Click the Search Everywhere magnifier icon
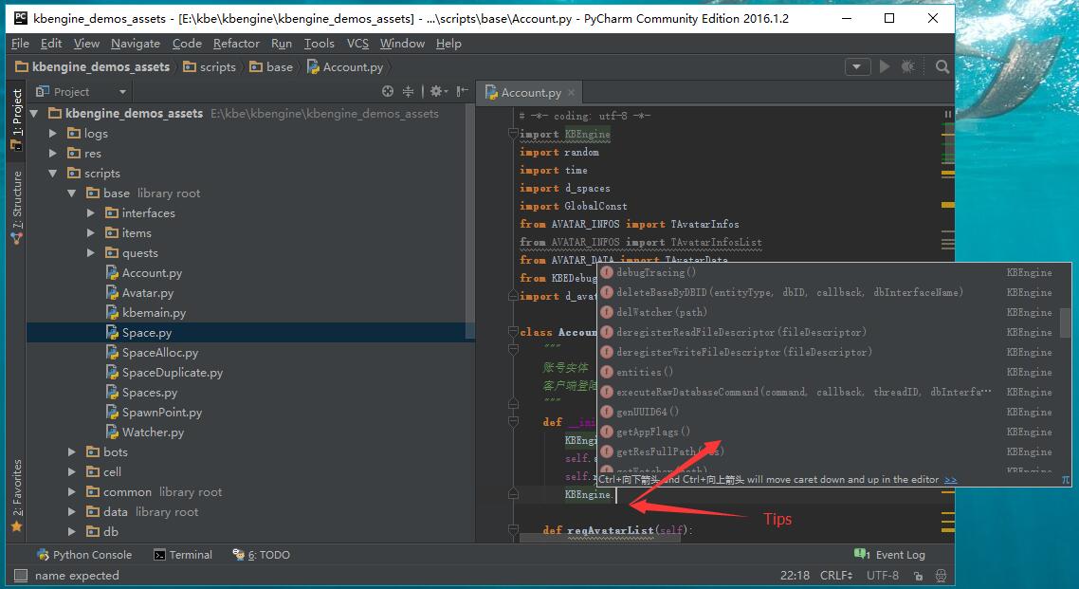 [x=942, y=66]
